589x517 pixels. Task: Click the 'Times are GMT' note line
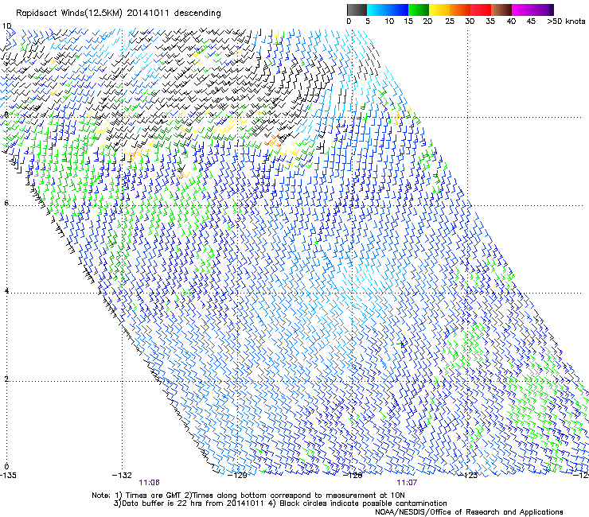tap(248, 496)
